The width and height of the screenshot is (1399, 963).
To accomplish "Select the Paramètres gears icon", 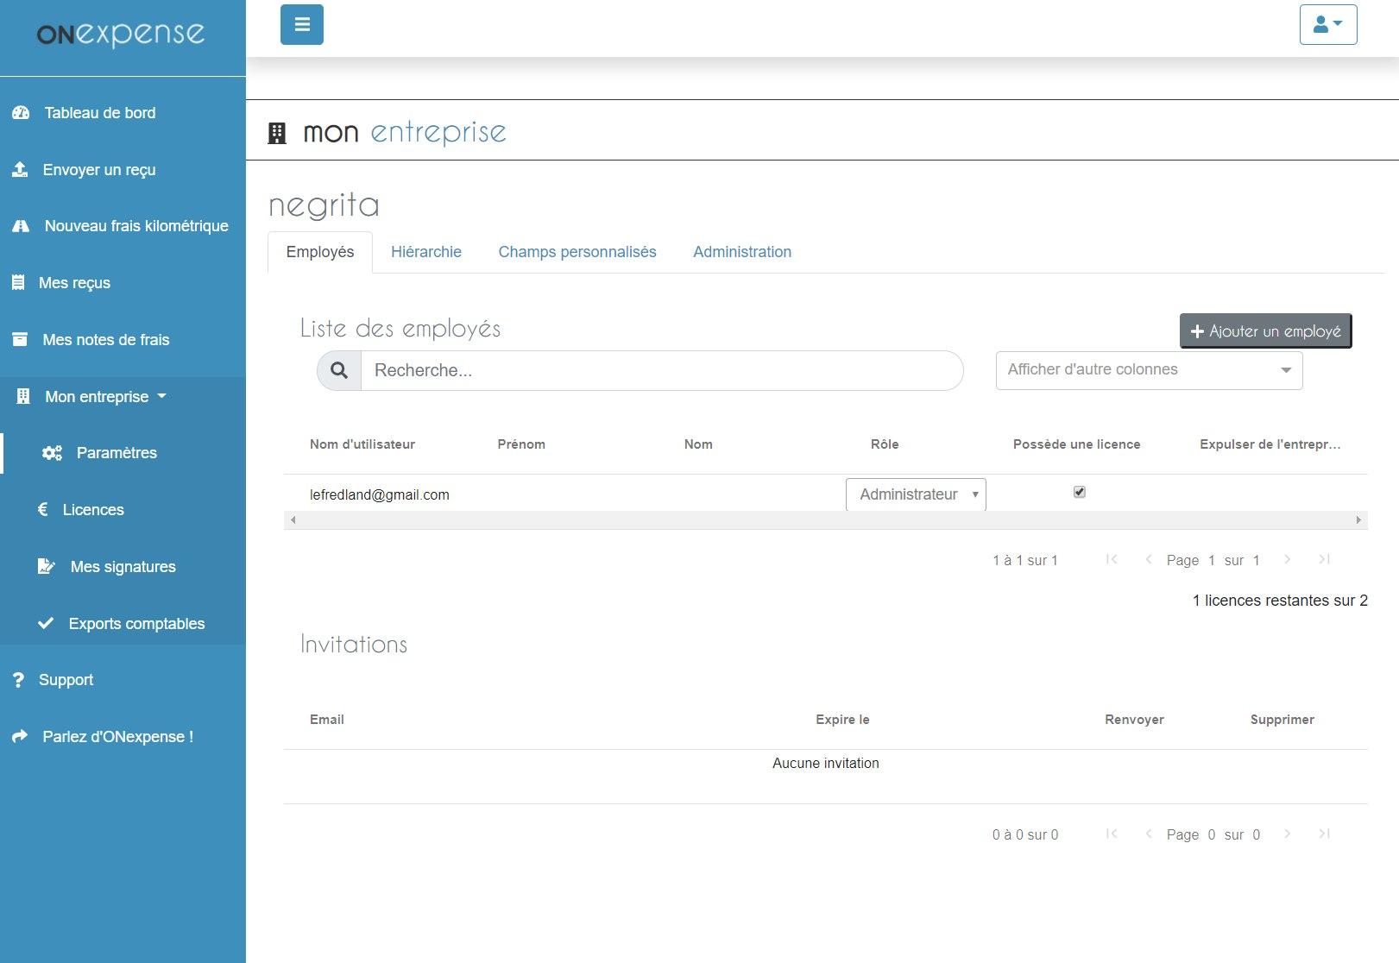I will click(50, 452).
